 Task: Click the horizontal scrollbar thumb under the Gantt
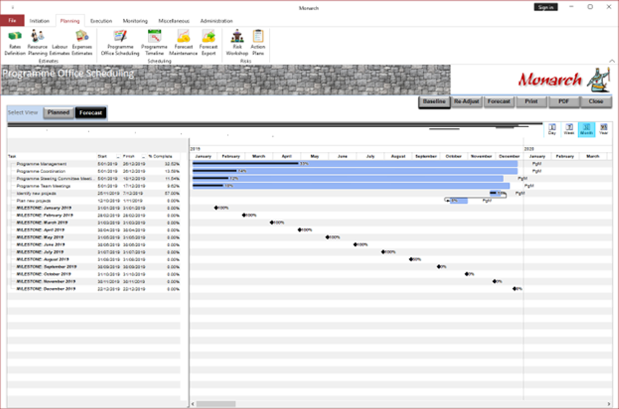coord(216,404)
